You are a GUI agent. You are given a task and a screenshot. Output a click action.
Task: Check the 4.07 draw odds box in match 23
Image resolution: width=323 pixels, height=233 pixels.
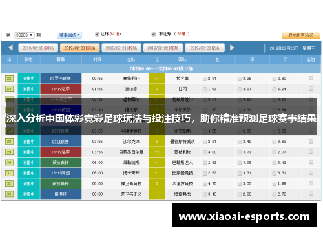240,89
